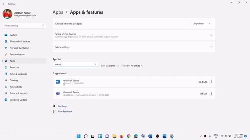This screenshot has width=250, height=140.
Task: Open the Photos app on the taskbar
Action: point(164,136)
